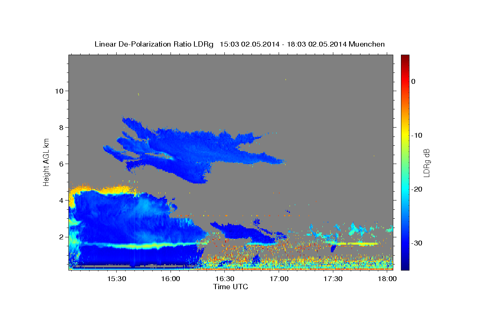Click the 15:30 time tick label
486x324 pixels.
coord(116,279)
